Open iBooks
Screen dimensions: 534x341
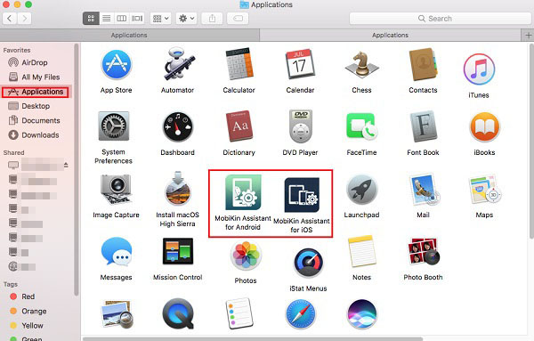[x=484, y=126]
